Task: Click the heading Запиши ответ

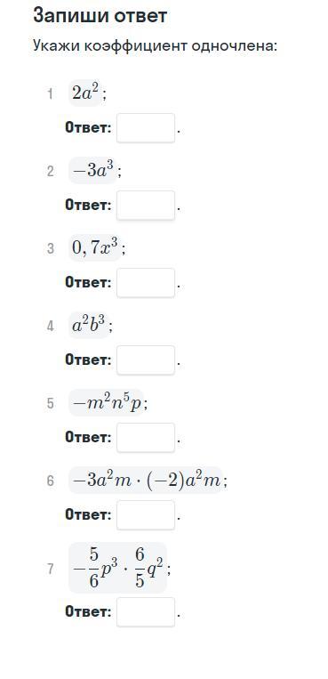Action: (100, 16)
